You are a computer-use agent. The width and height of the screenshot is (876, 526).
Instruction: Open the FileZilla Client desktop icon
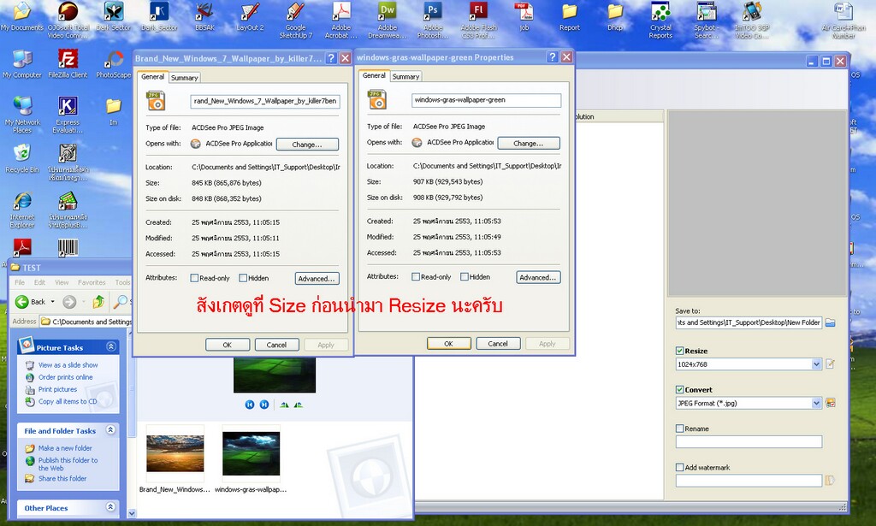pyautogui.click(x=68, y=62)
